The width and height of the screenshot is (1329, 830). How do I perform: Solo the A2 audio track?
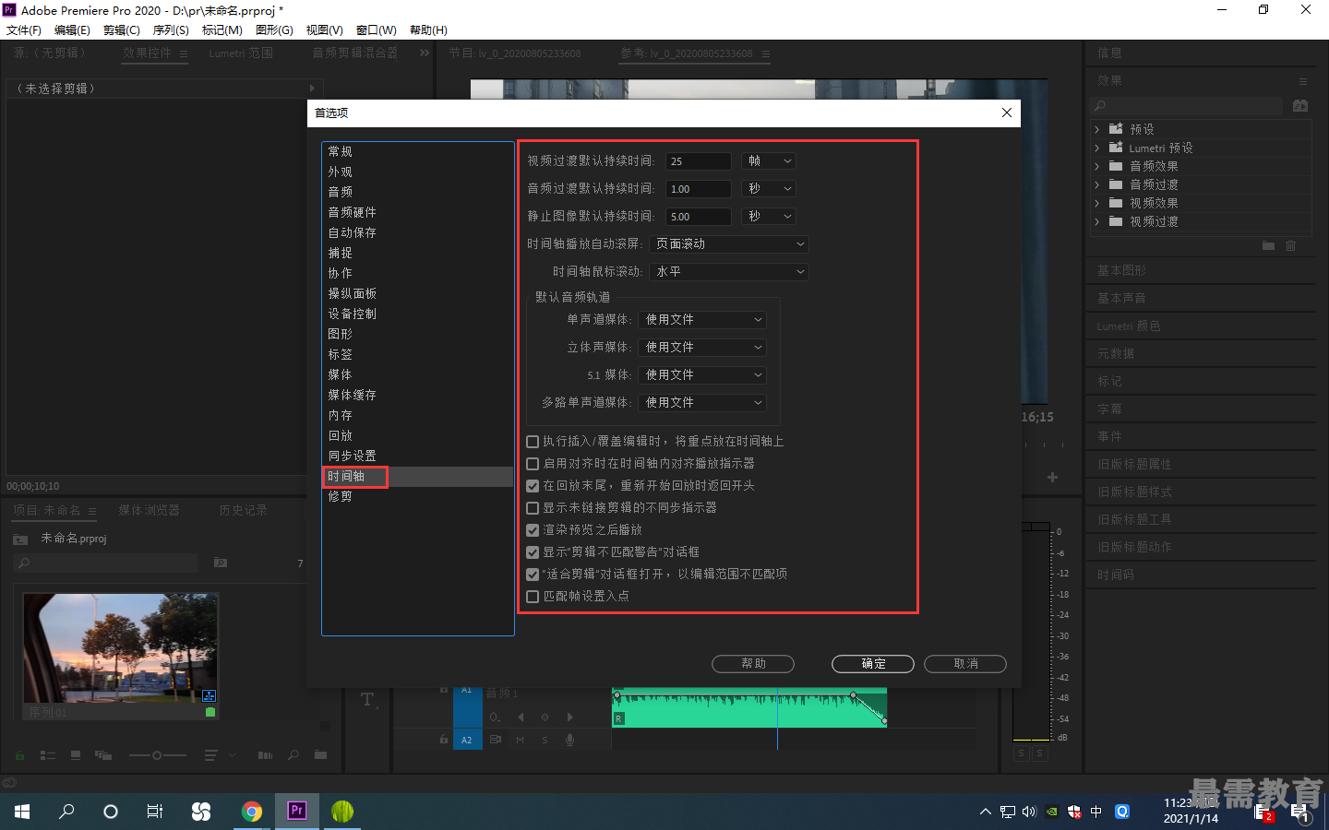tap(545, 740)
